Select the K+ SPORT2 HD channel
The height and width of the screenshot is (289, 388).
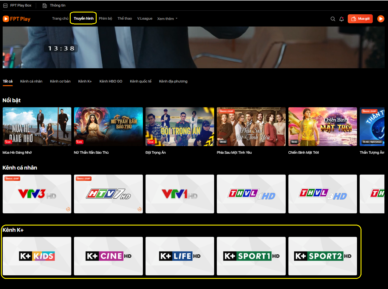[323, 256]
